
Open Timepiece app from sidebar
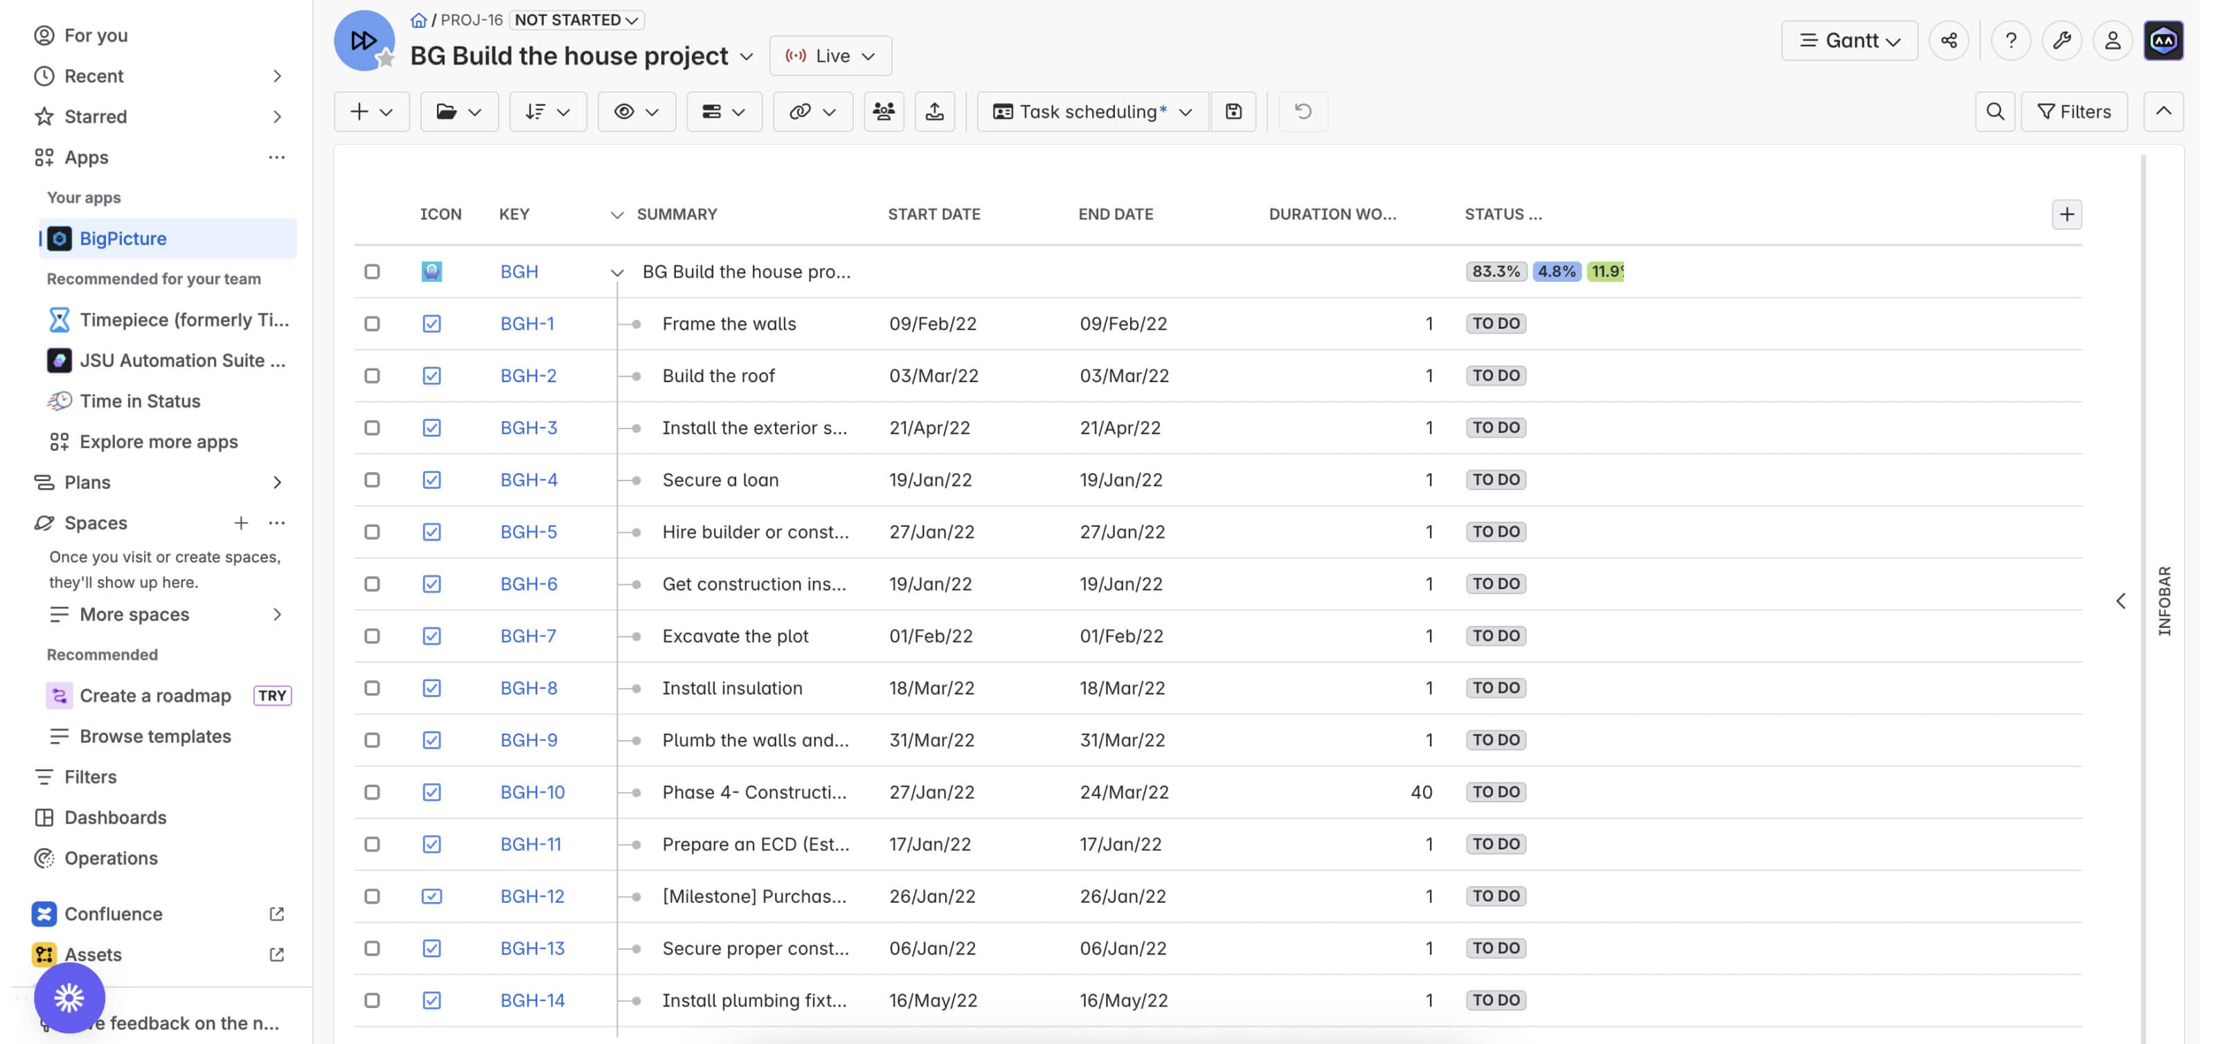pos(168,320)
